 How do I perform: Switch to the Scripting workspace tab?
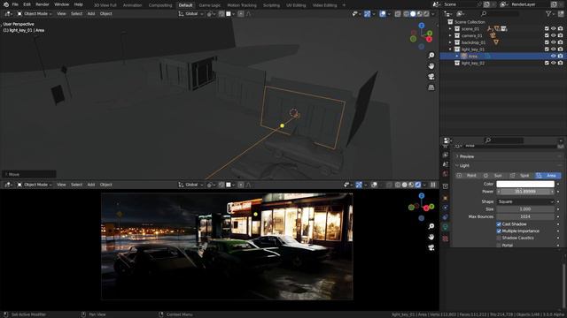[x=271, y=5]
